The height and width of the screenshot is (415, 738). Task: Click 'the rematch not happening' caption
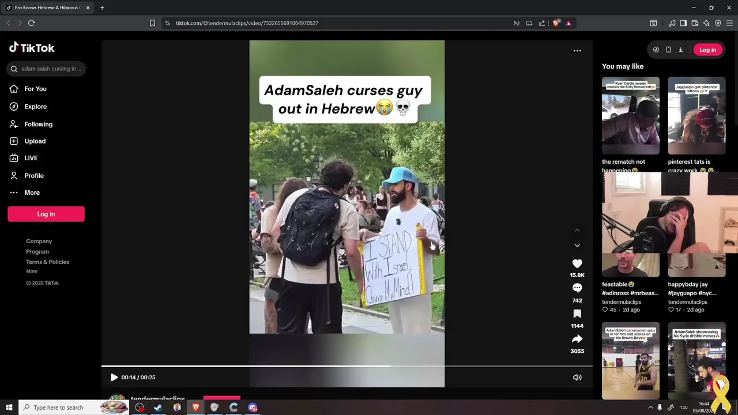tap(623, 165)
